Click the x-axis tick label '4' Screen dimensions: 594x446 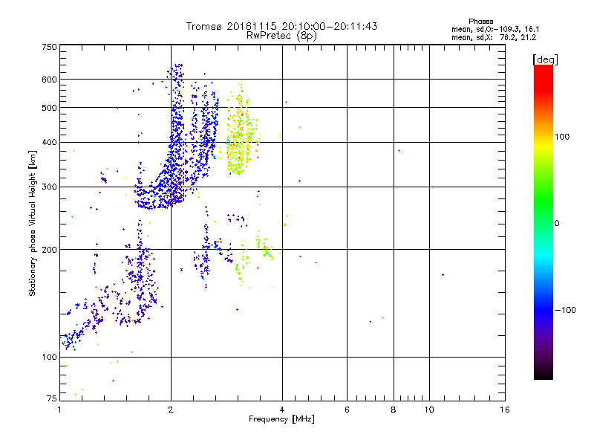(x=282, y=410)
